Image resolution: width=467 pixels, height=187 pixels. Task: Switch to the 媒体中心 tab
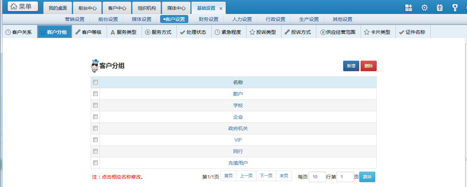click(176, 8)
